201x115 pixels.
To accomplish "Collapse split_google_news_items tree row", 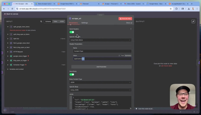I will (x=8, y=27).
